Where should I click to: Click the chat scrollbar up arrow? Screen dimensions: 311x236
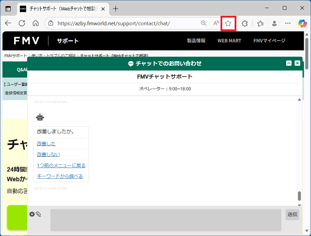[299, 100]
